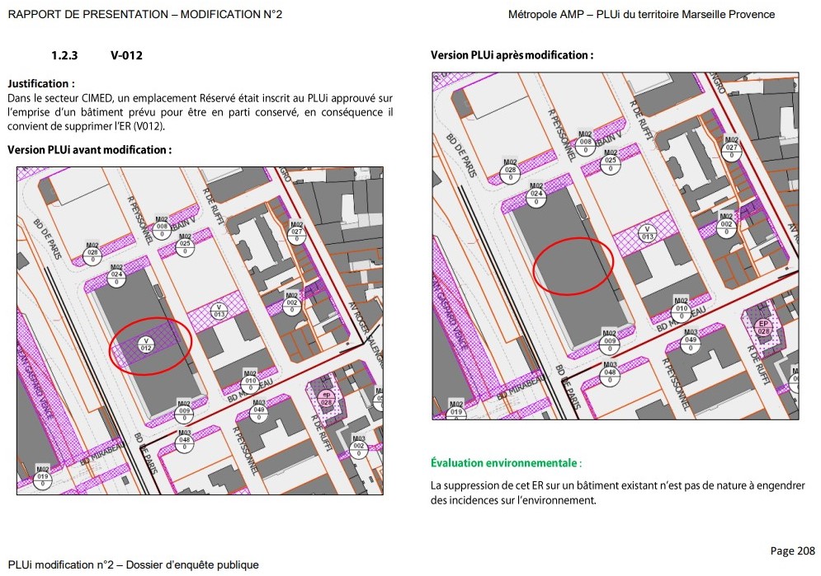Click the 'M02 019' marker on the before-modification map

click(x=42, y=478)
